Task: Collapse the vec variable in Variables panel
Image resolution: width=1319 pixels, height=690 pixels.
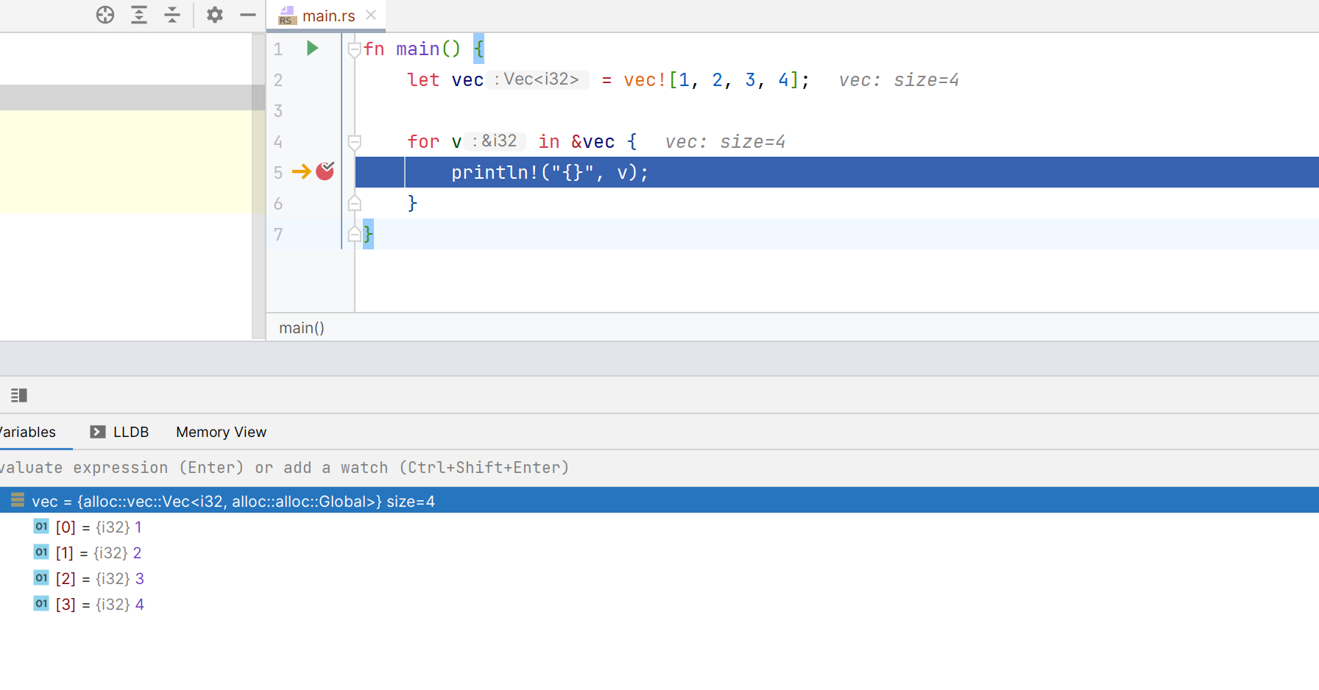Action: [16, 501]
